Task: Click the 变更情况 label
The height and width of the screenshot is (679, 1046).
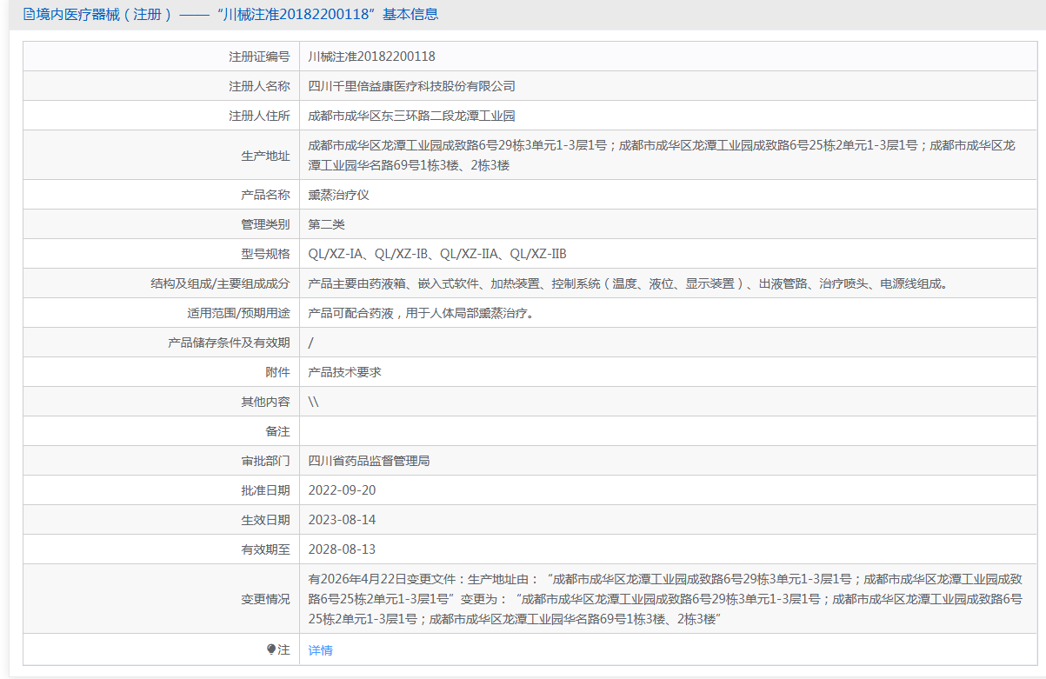Action: (265, 599)
